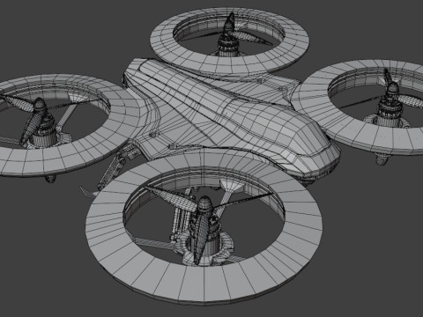Click the left rotor's propeller hub

[x=40, y=106]
